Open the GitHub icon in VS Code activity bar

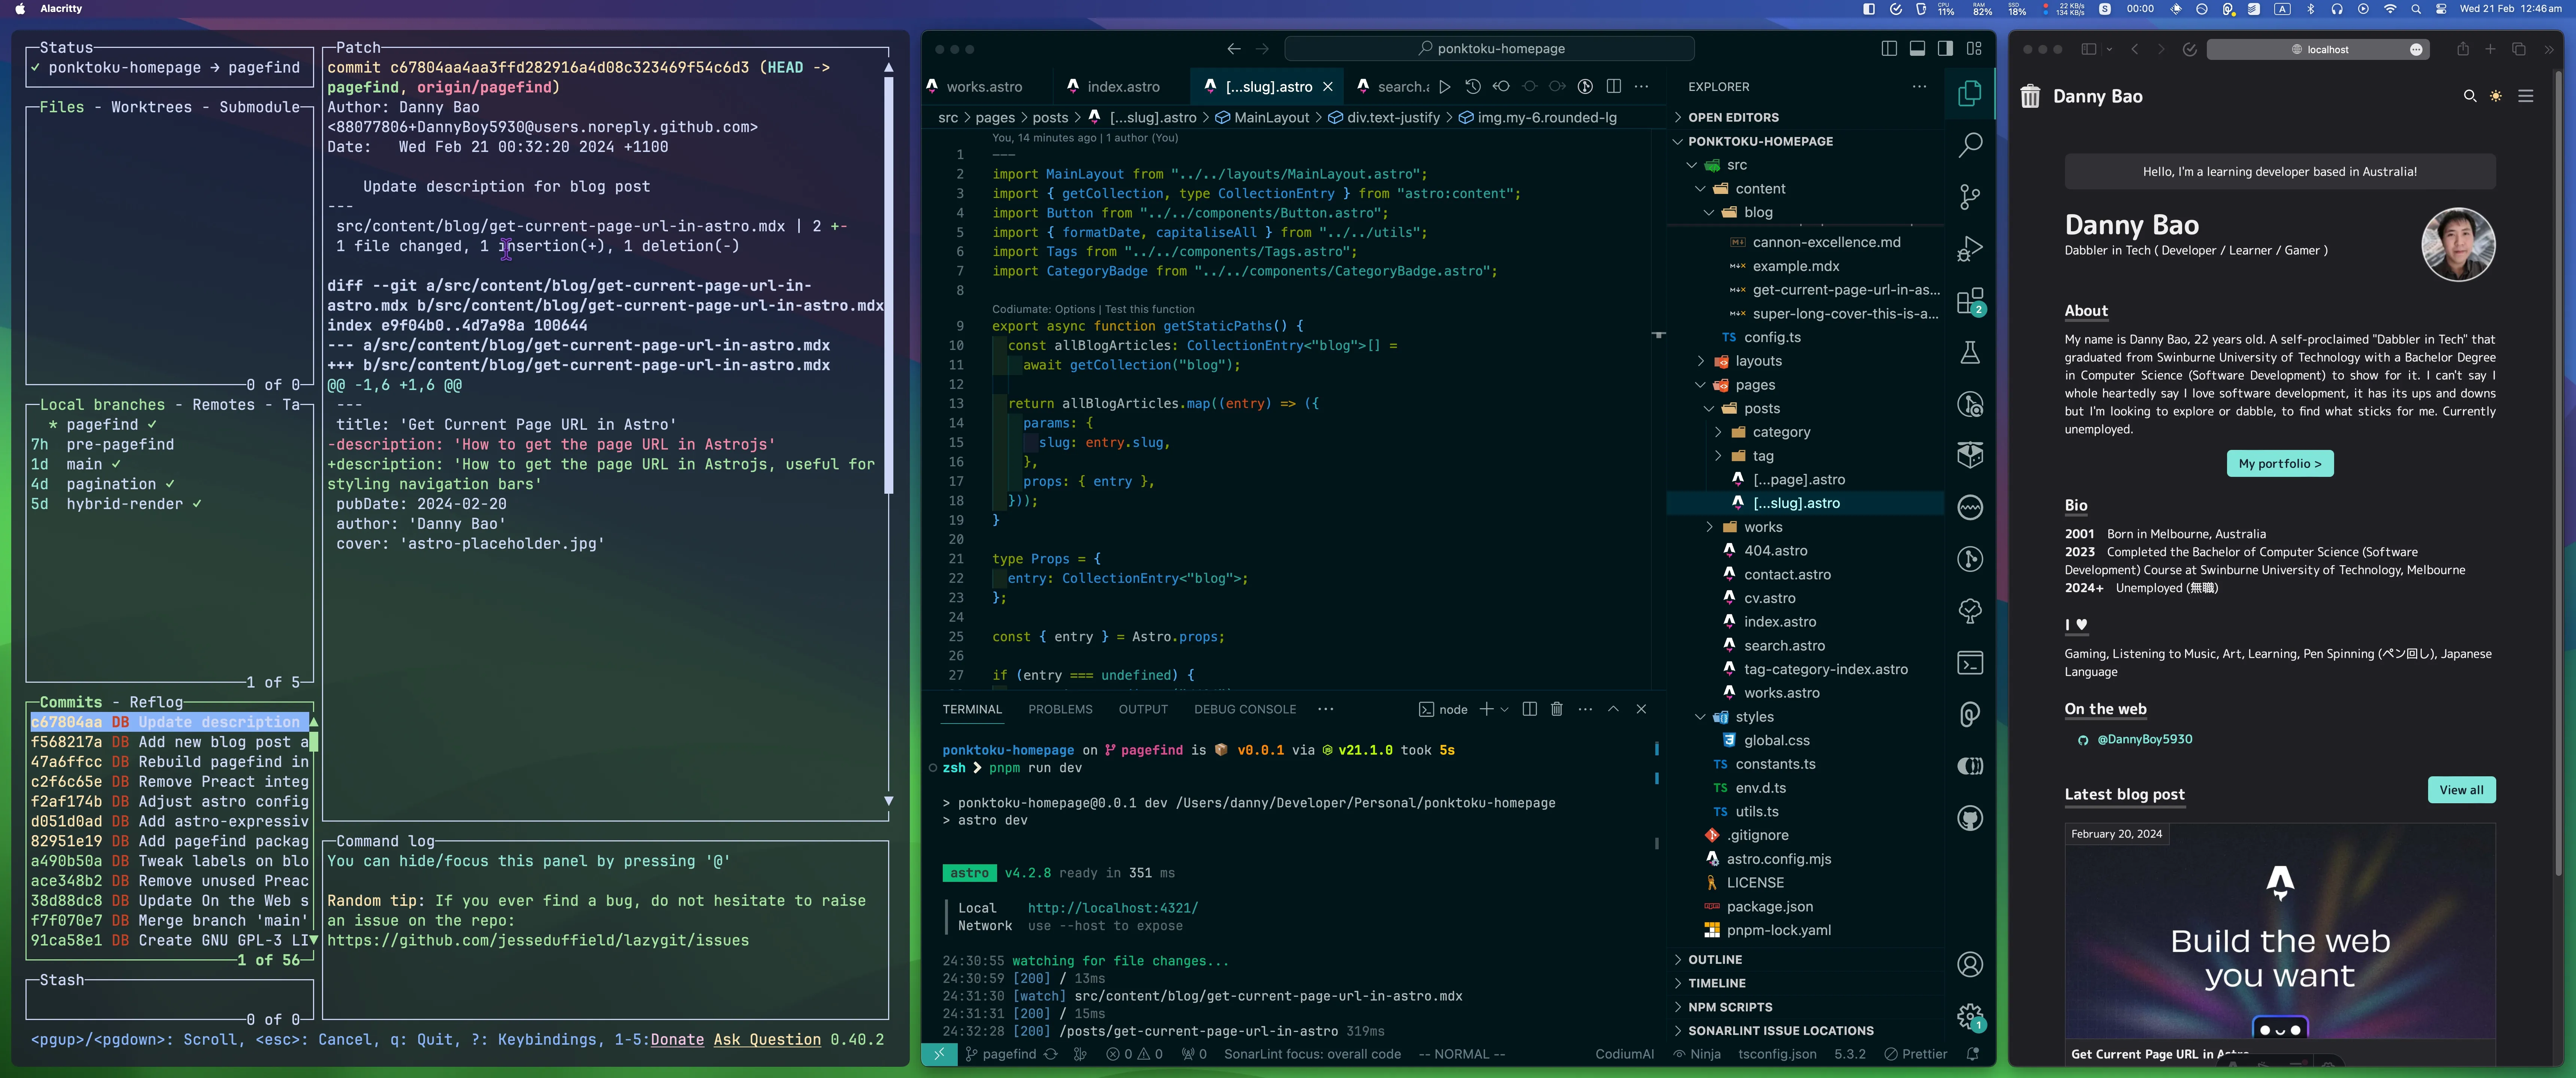pos(1970,818)
